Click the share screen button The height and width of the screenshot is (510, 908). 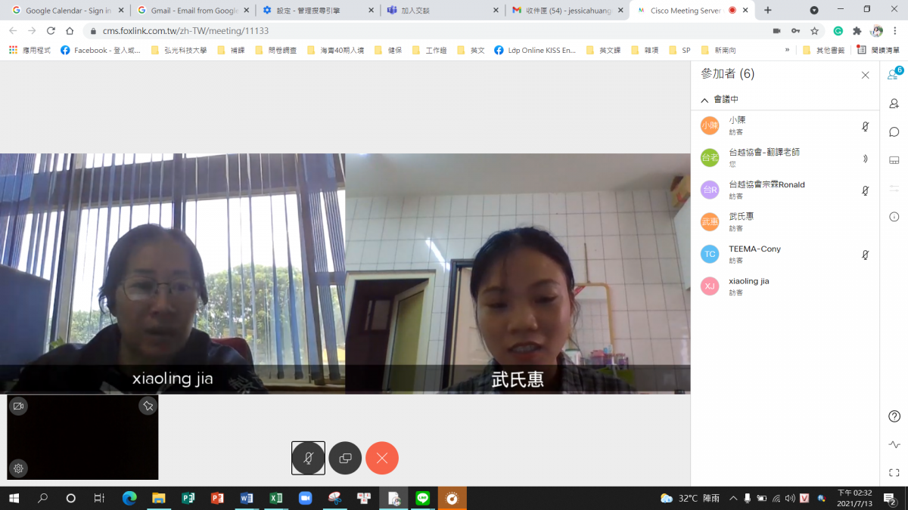(x=345, y=458)
